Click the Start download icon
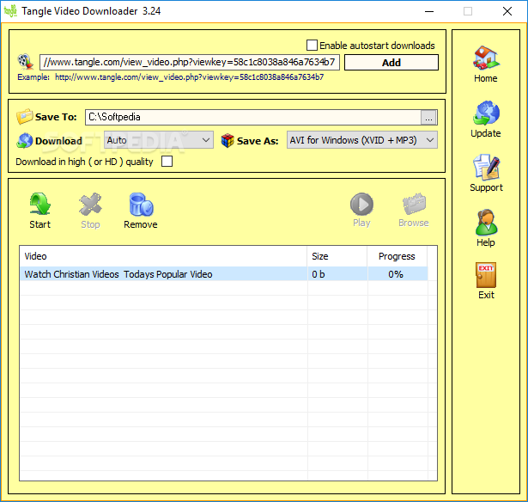 pyautogui.click(x=40, y=204)
